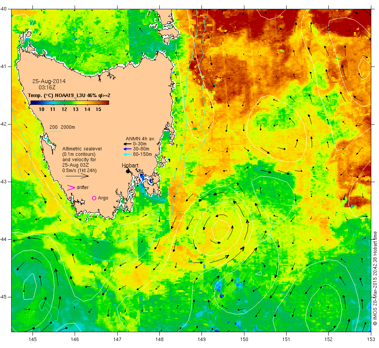Click the '25-Aug 03Z' altimetry date text
This screenshot has width=379, height=348.
pyautogui.click(x=75, y=165)
